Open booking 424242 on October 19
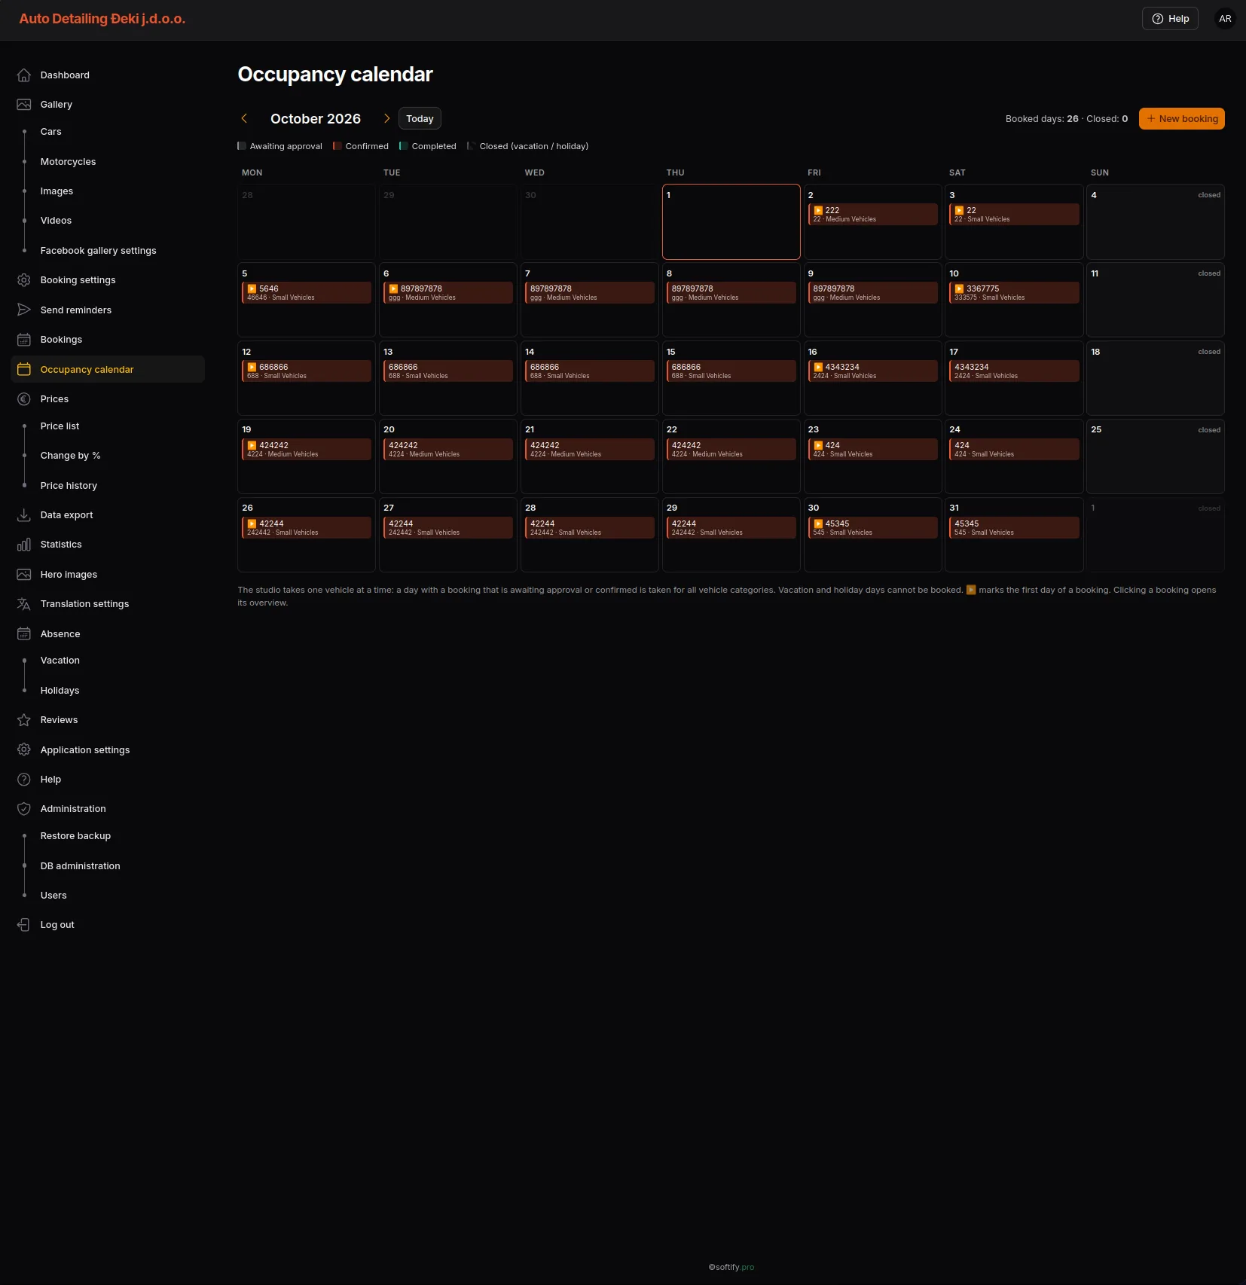Screen dimensions: 1246x1285 click(307, 450)
